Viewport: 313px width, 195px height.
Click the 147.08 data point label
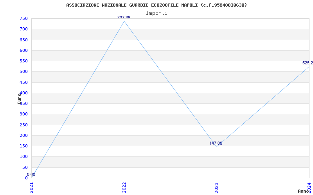216,144
